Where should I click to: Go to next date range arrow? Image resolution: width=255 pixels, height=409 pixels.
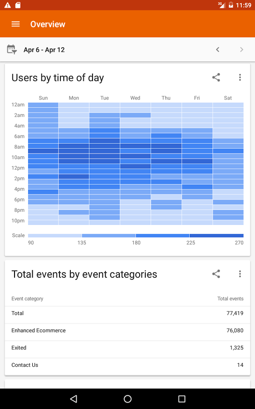click(241, 50)
